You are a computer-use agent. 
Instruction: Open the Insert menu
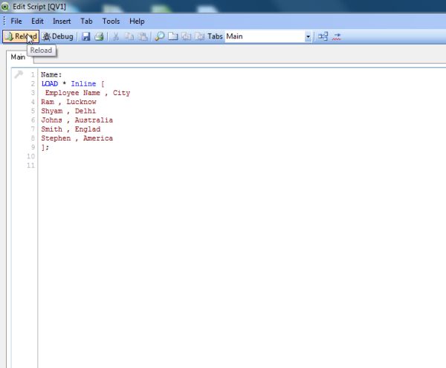click(x=62, y=22)
